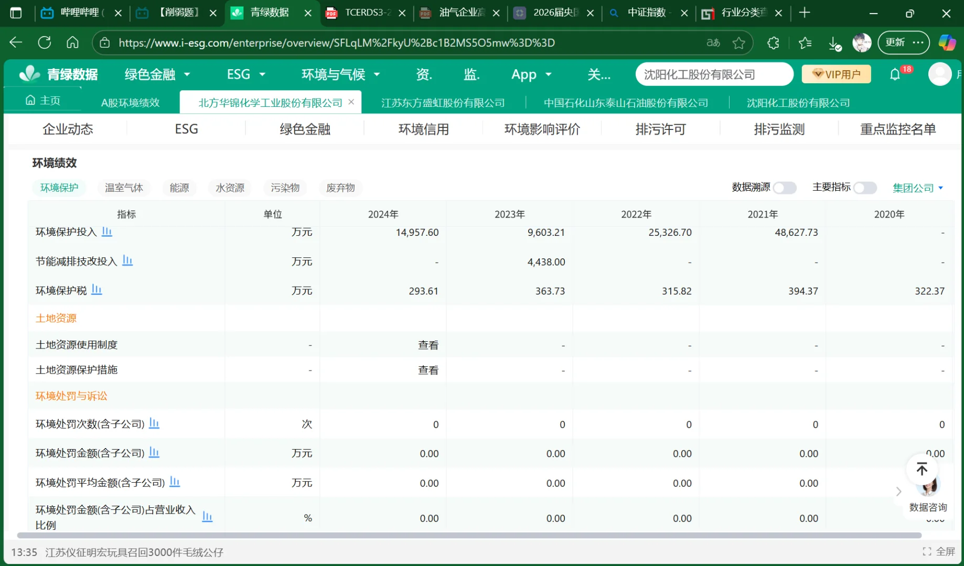
Task: Open the 集团公司 scope dropdown
Action: [x=918, y=188]
